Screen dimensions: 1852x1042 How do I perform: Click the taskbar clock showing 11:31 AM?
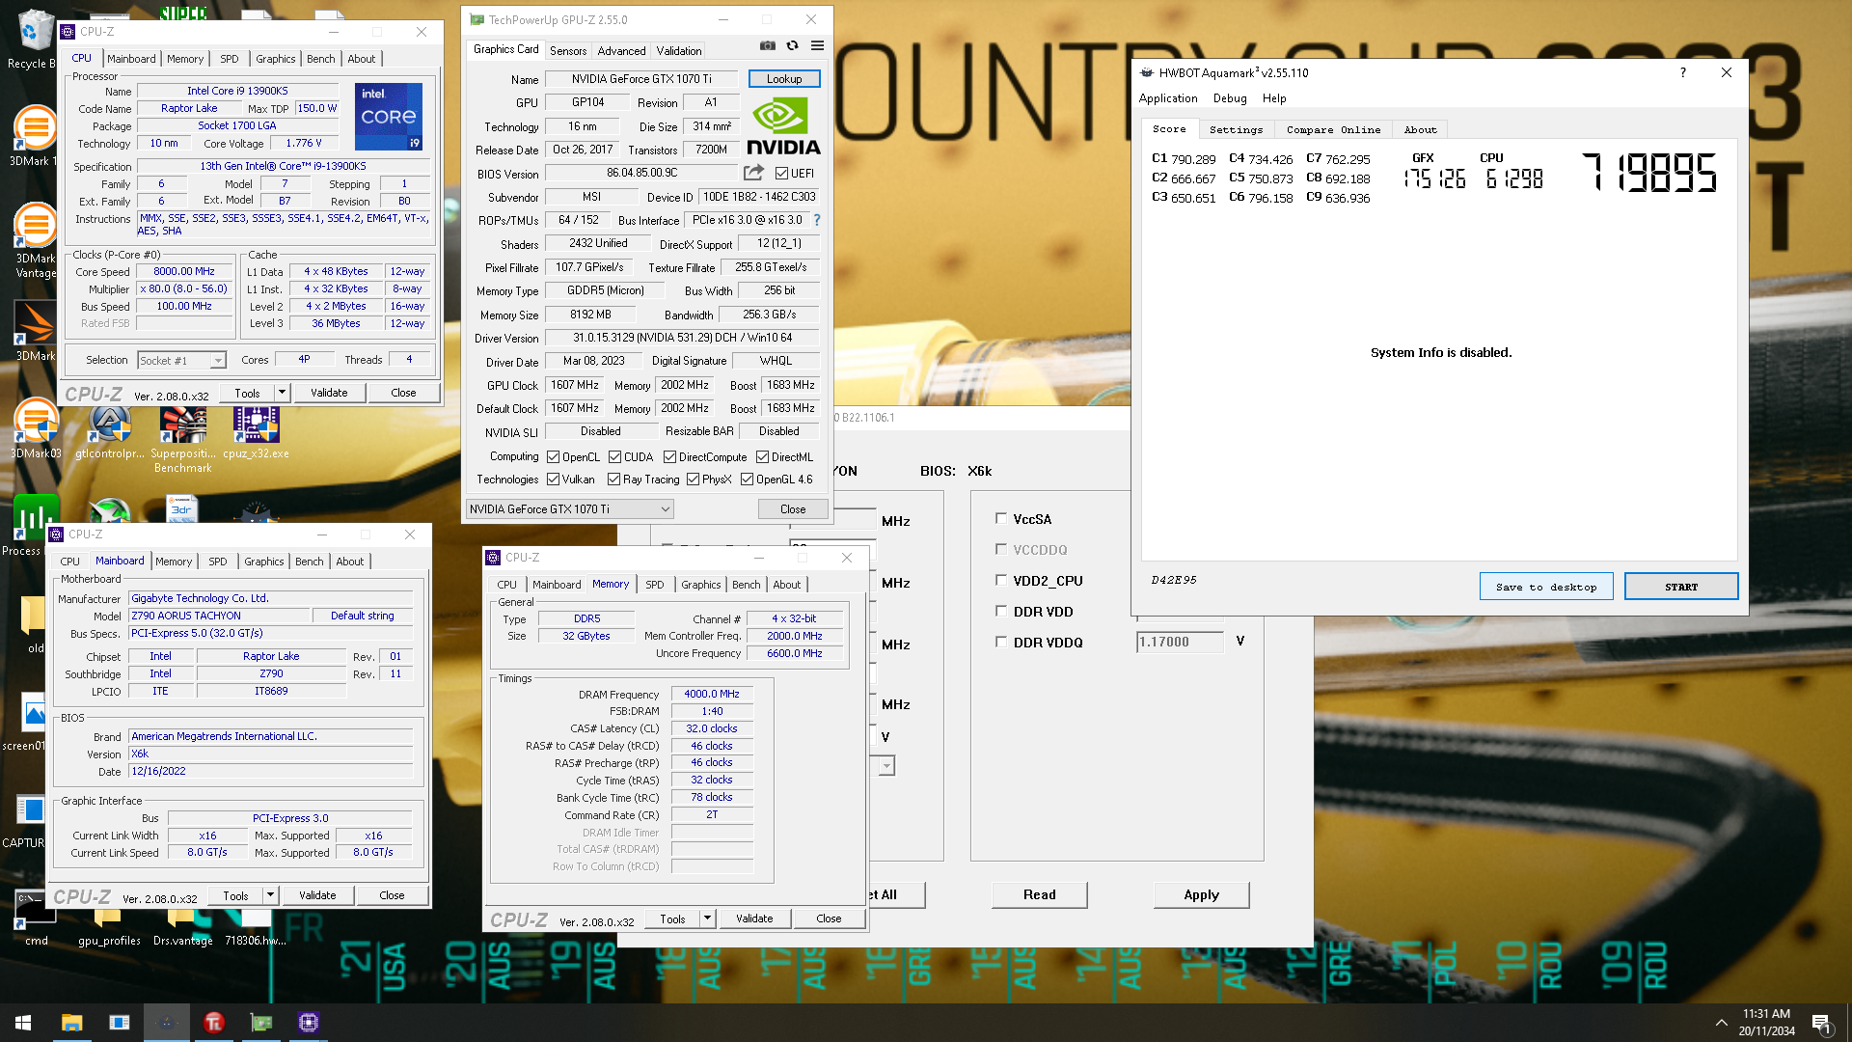1766,1023
